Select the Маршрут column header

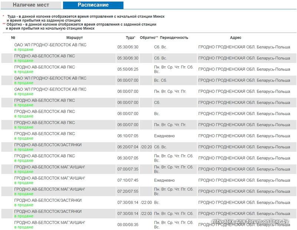click(x=75, y=38)
